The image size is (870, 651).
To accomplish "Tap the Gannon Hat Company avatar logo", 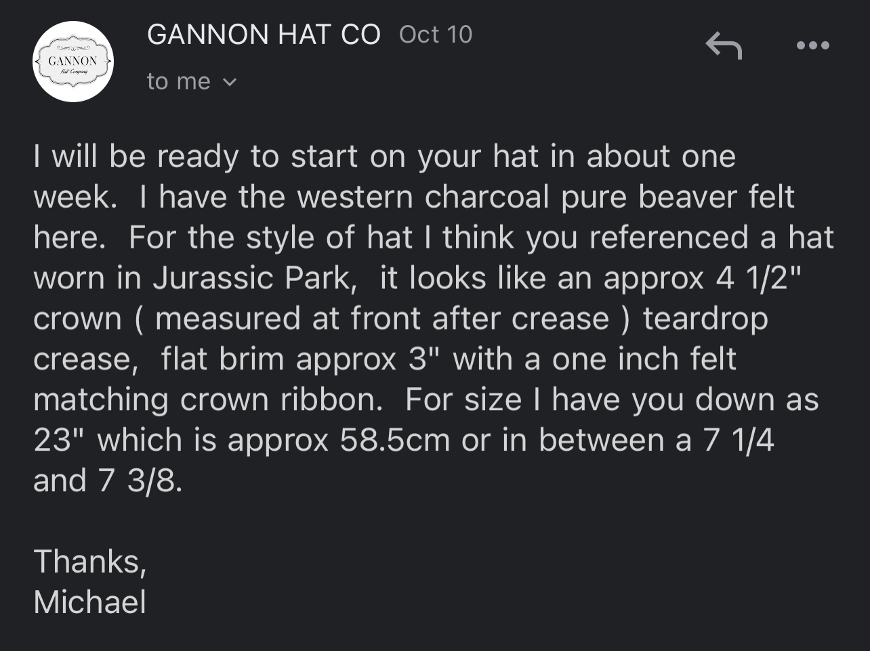I will pos(73,62).
